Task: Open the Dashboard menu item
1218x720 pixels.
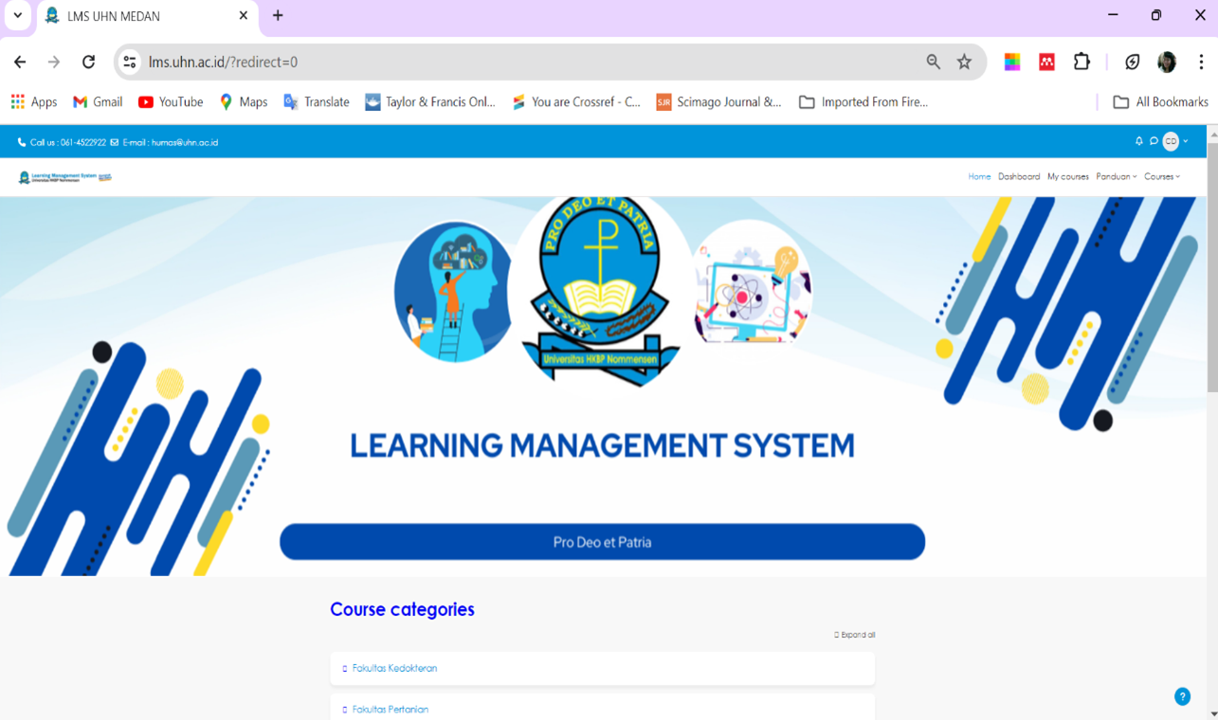Action: tap(1019, 176)
